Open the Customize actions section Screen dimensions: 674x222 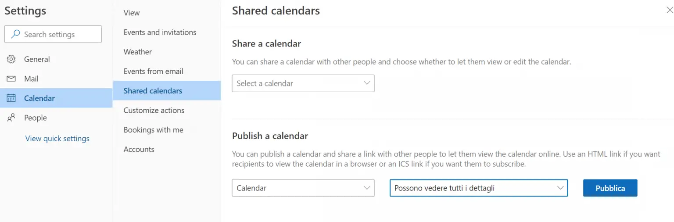[154, 110]
